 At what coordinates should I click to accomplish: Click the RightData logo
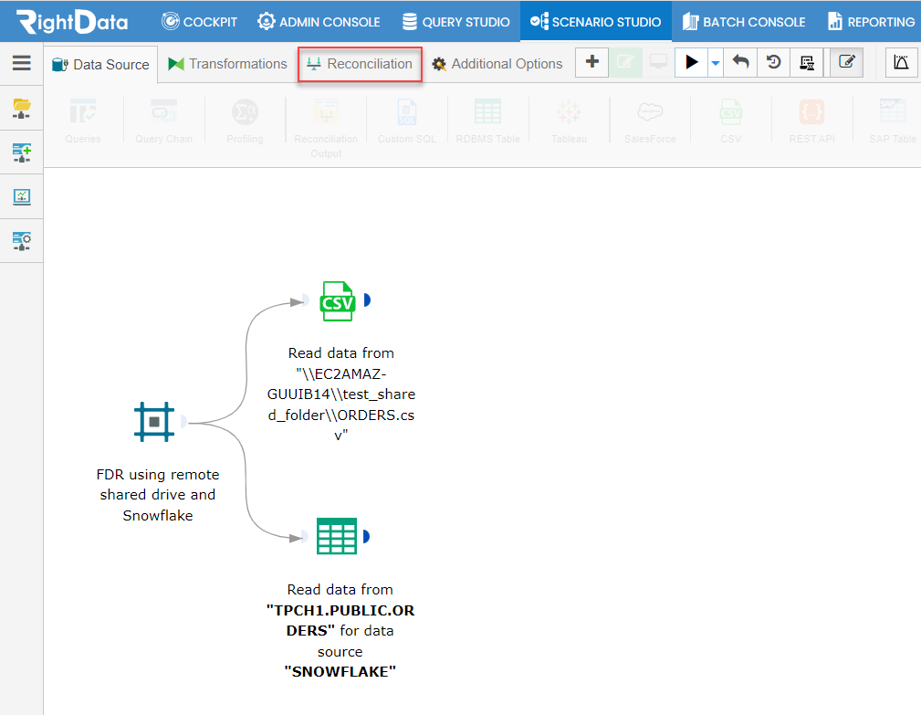coord(72,22)
